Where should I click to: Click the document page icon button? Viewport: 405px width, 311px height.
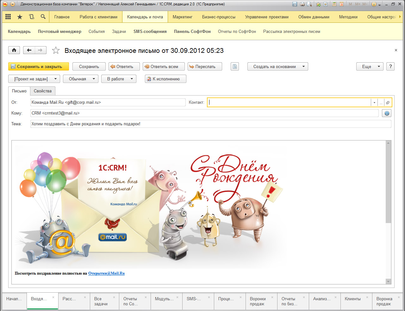click(x=235, y=66)
